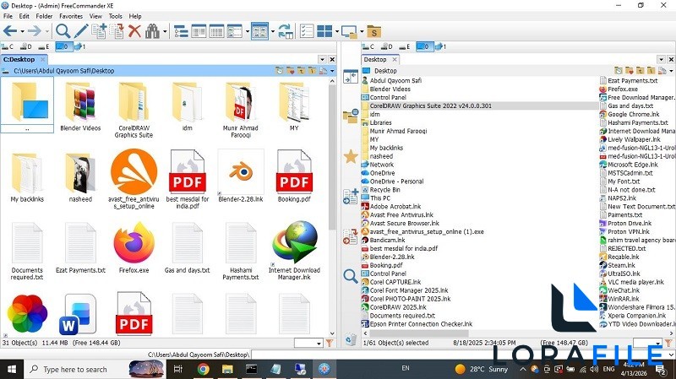Open the Back history dropdown arrow
The height and width of the screenshot is (379, 676).
(x=23, y=31)
